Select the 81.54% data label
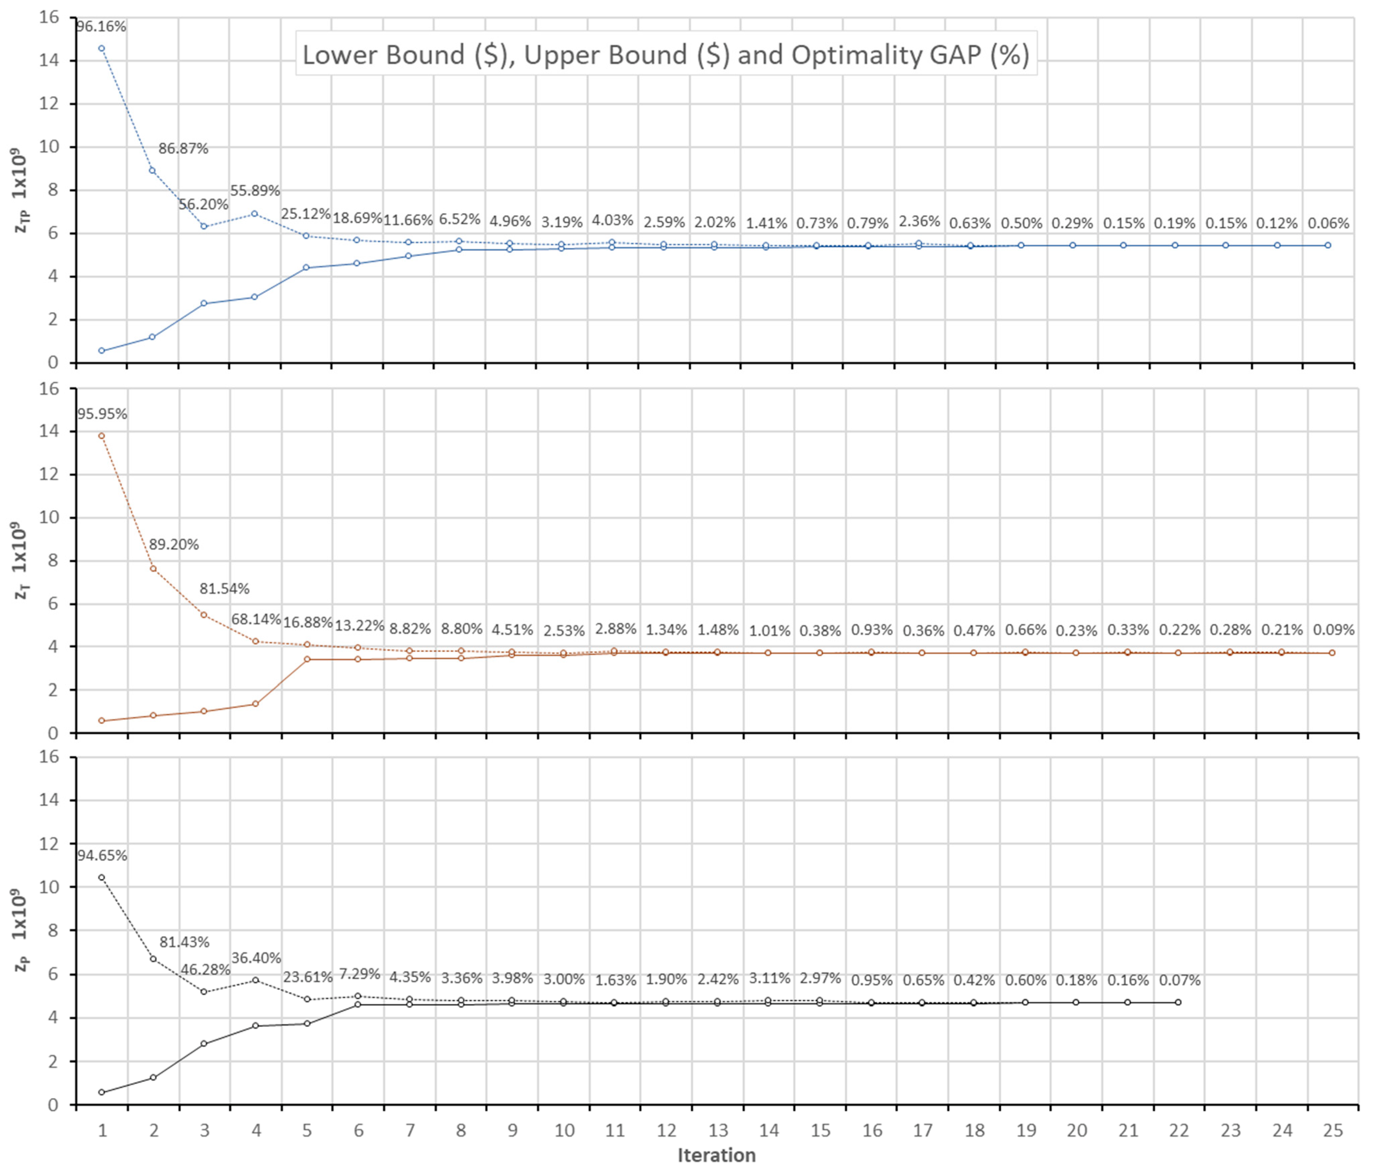The width and height of the screenshot is (1374, 1173). point(225,589)
